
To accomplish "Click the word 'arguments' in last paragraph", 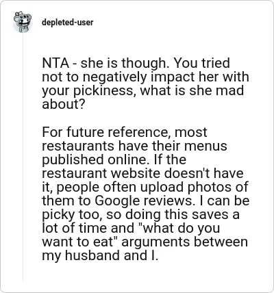I will [155, 242].
